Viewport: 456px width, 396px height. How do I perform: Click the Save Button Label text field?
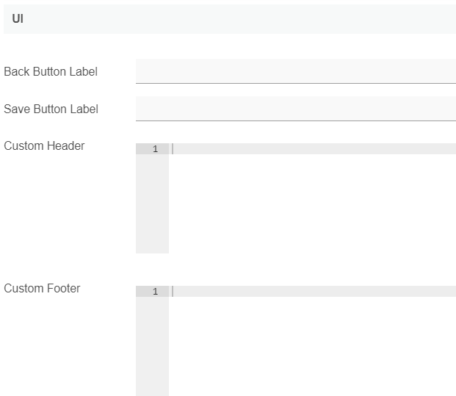pos(296,109)
